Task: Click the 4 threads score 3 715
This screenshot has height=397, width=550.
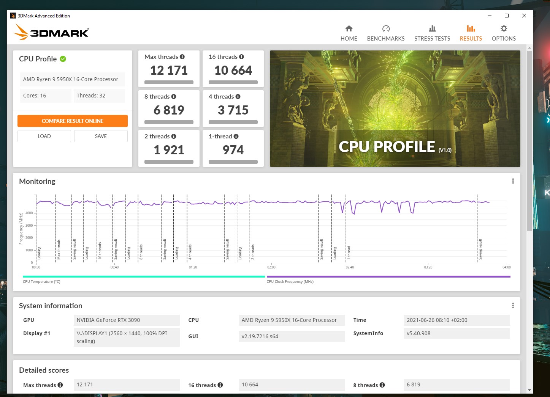Action: [233, 110]
